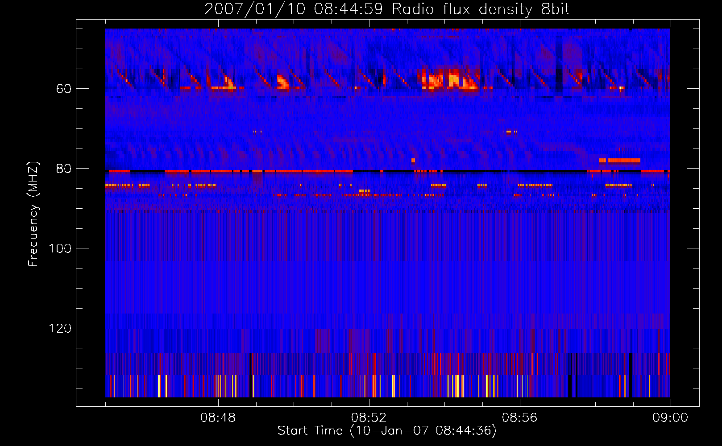The width and height of the screenshot is (722, 446).
Task: Click the 09:00 time tick label
Action: [671, 418]
